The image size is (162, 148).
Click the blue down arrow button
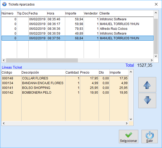[x=147, y=101]
